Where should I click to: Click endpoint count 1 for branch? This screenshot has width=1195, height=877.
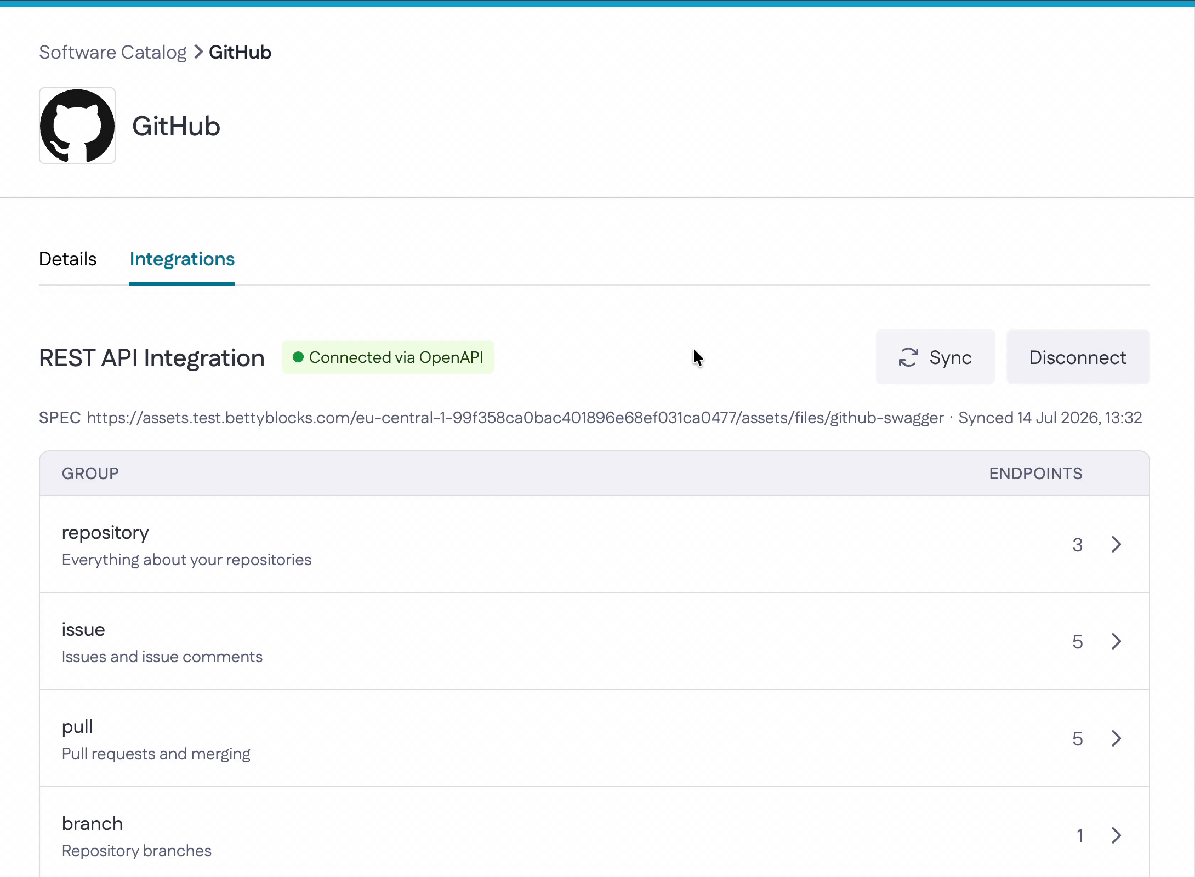(1079, 836)
